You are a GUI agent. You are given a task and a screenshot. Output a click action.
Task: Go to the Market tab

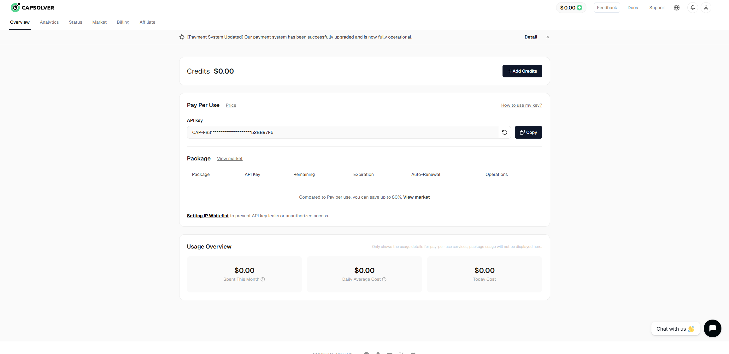pyautogui.click(x=99, y=22)
